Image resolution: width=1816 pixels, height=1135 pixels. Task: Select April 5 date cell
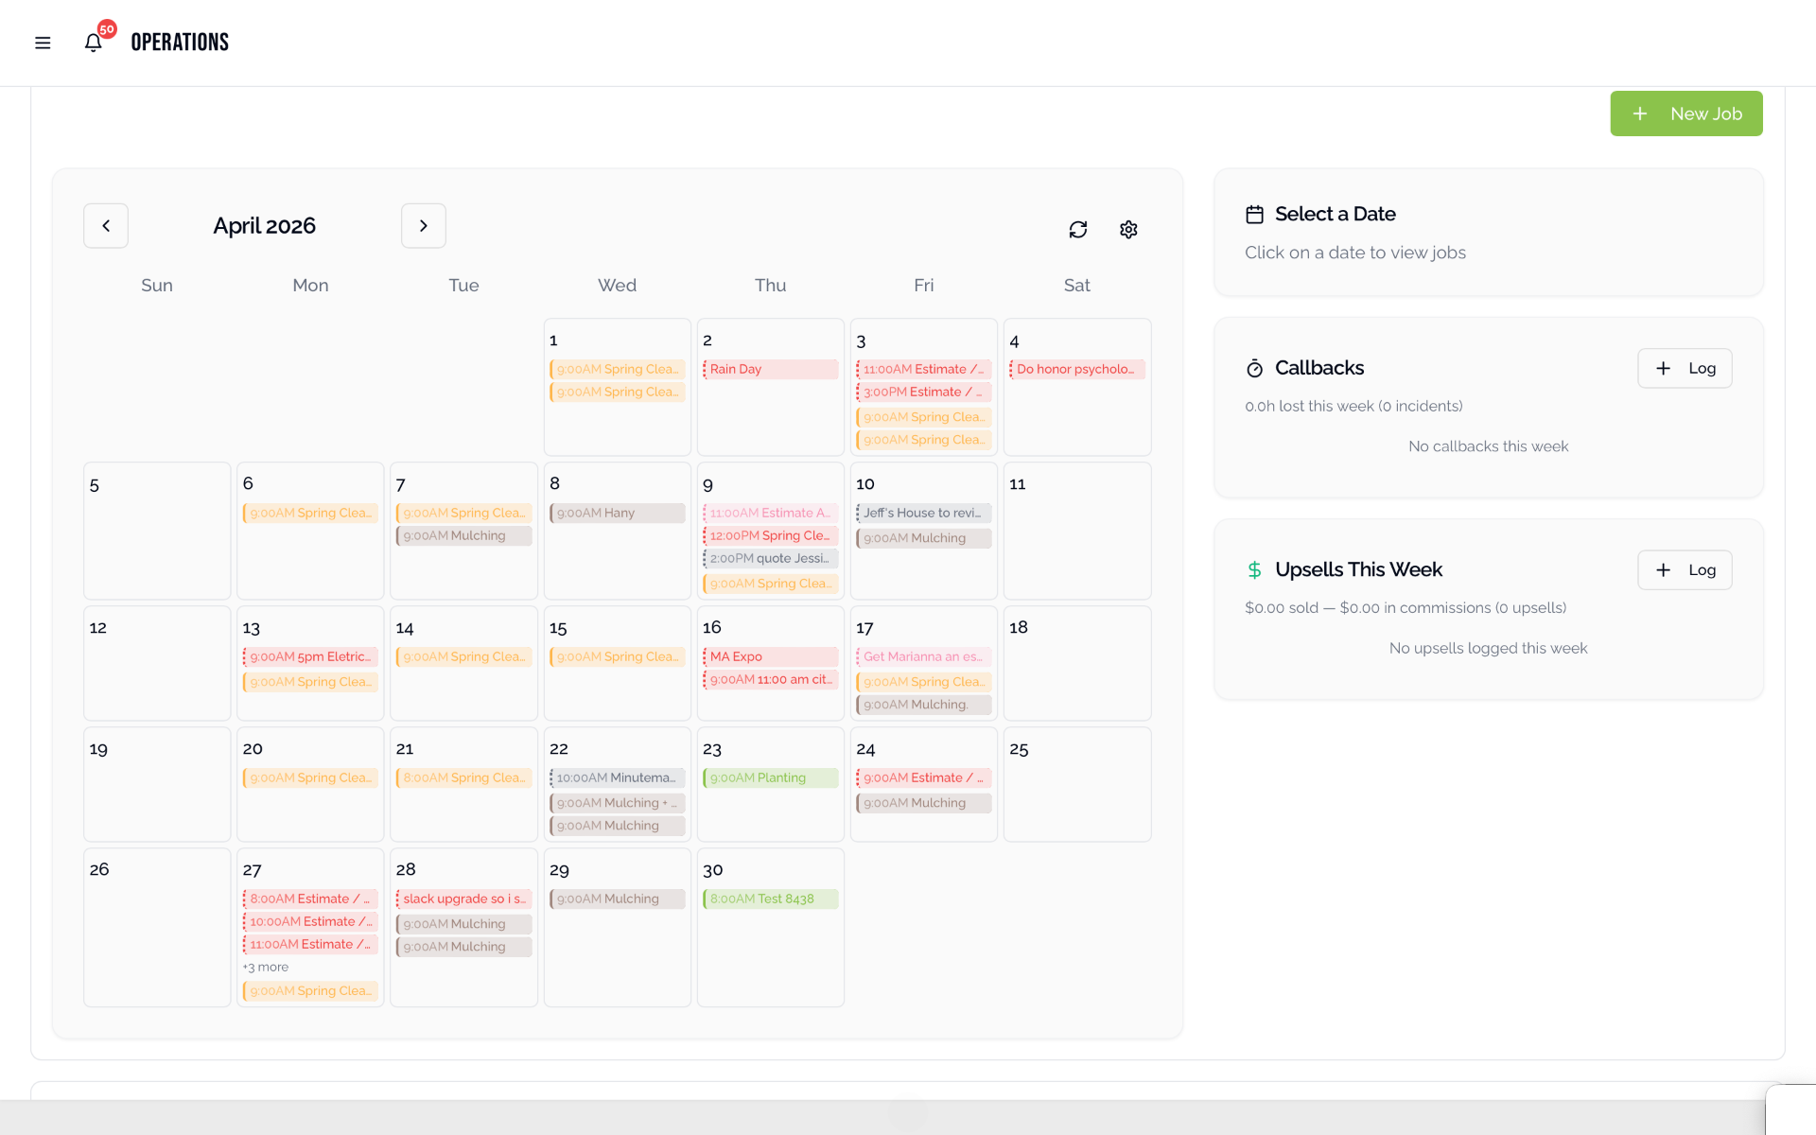(157, 531)
